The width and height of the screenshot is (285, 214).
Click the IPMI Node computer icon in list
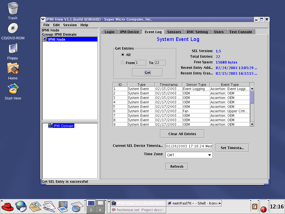click(45, 39)
